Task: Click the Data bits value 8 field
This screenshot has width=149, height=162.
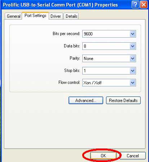Action: (109, 46)
